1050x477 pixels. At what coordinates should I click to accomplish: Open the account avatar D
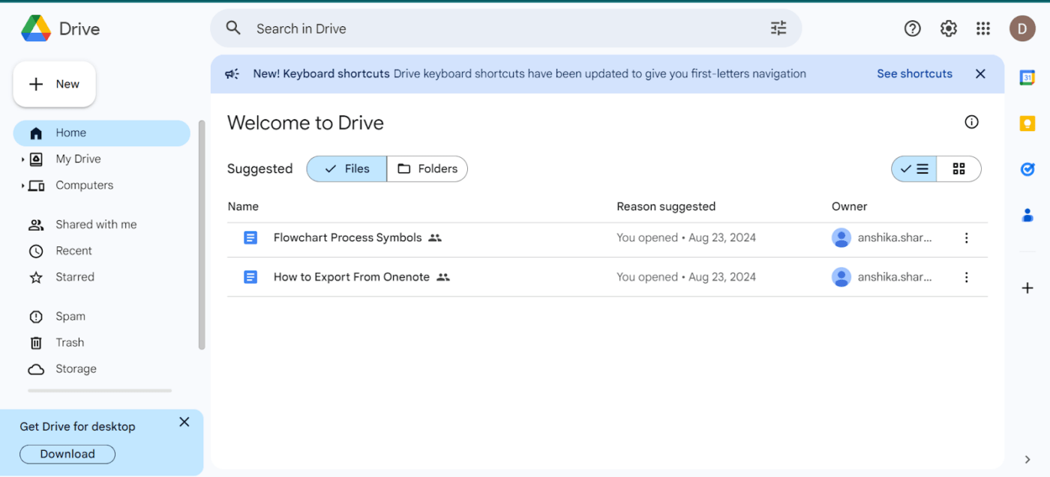pos(1022,28)
